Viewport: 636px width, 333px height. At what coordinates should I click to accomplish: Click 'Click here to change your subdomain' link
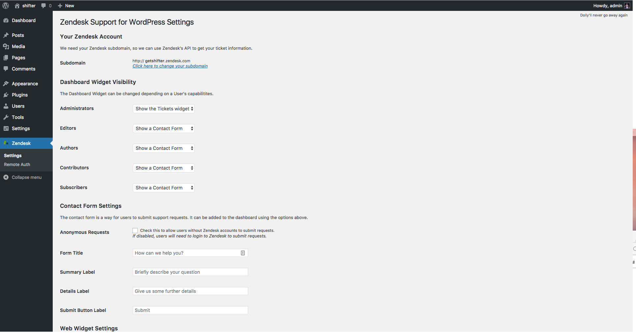170,66
